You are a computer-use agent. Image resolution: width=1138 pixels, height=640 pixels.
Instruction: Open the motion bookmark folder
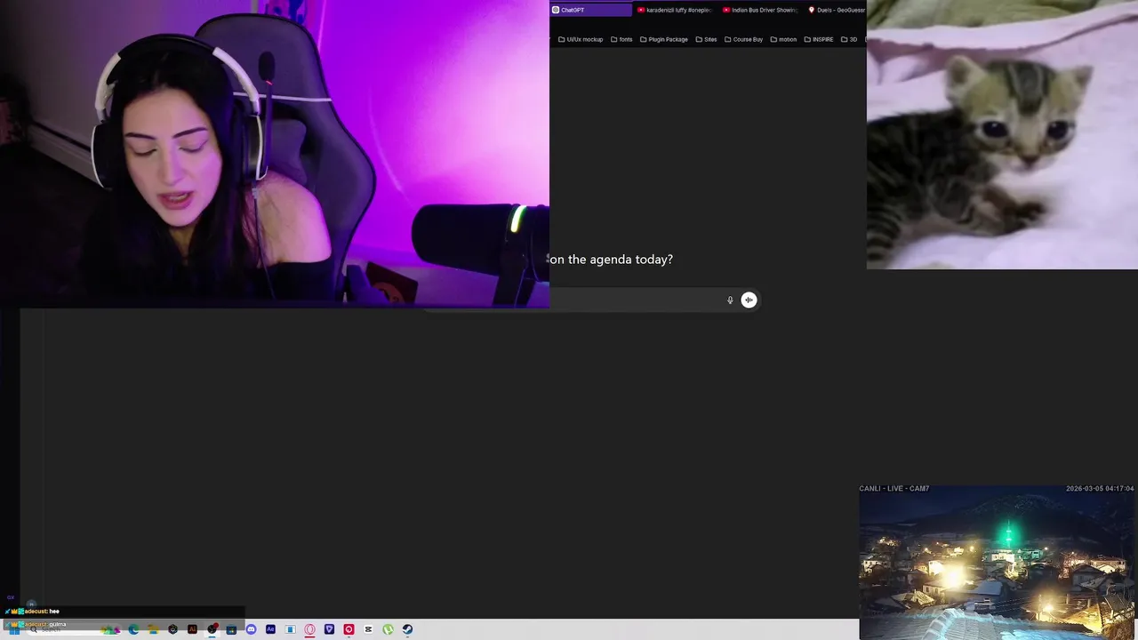(x=783, y=39)
